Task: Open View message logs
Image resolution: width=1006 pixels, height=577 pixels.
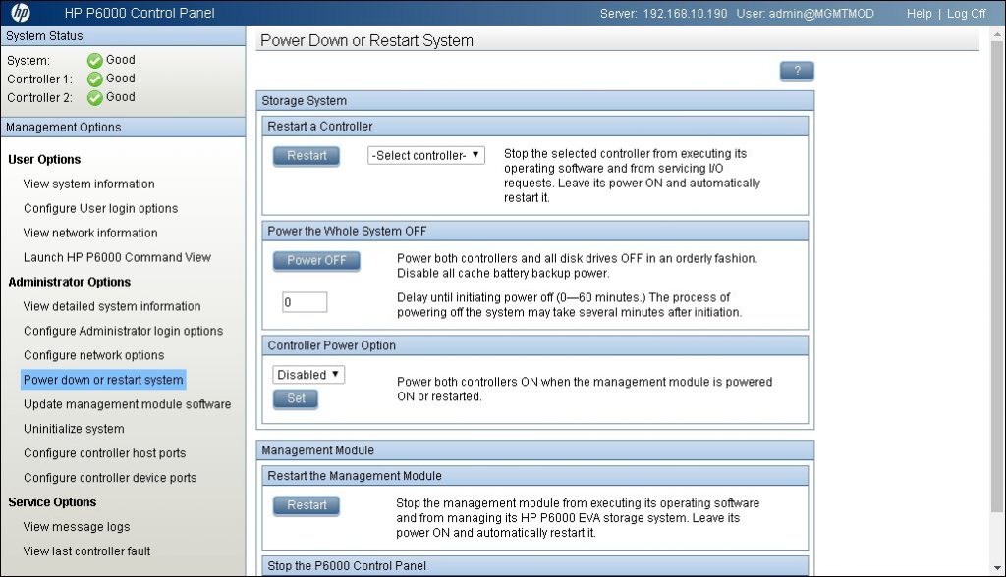Action: click(77, 526)
